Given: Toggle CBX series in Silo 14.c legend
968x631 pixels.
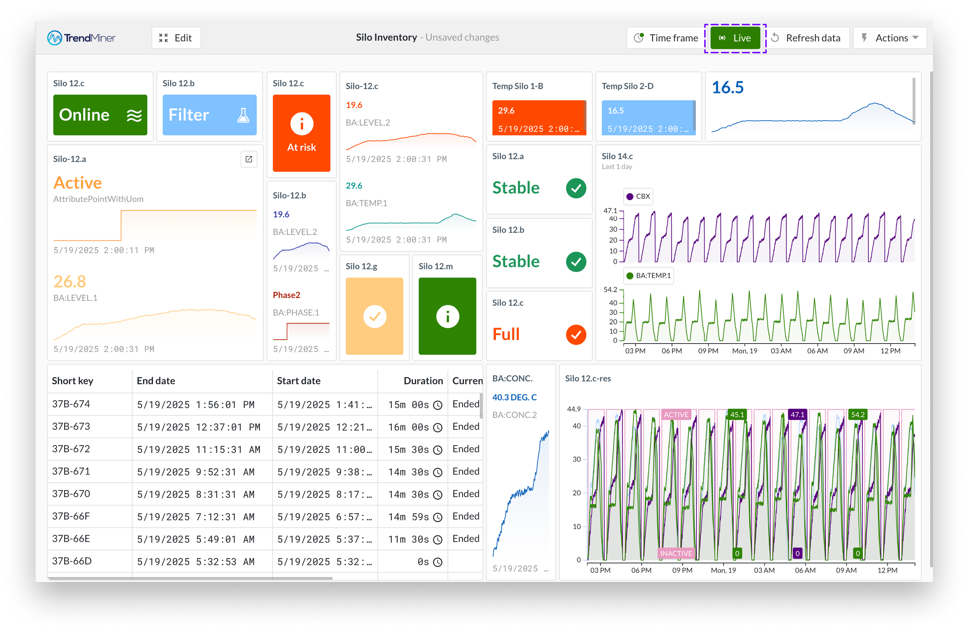Looking at the screenshot, I should click(x=638, y=196).
